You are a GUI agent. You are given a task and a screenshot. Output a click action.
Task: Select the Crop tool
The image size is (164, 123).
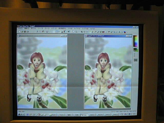(x=82, y=32)
